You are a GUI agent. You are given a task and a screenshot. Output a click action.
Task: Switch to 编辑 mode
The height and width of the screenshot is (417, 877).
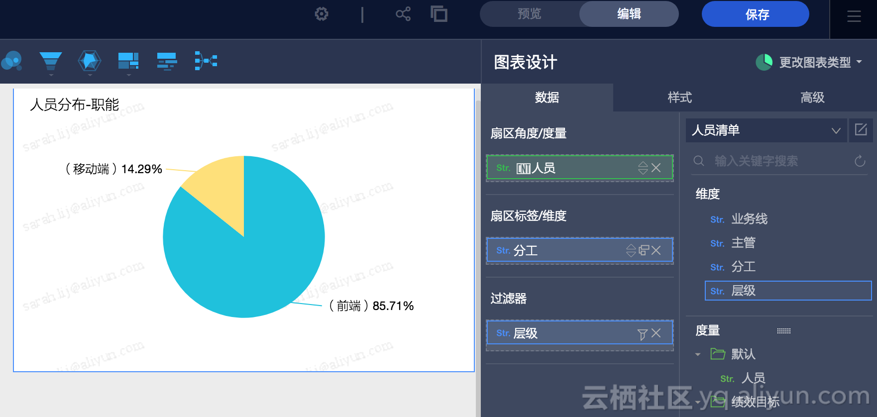(629, 14)
